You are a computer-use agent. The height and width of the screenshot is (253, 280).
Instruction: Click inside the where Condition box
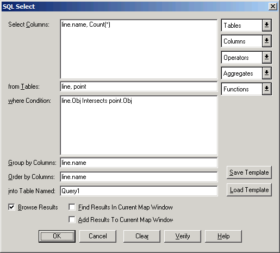click(139, 125)
